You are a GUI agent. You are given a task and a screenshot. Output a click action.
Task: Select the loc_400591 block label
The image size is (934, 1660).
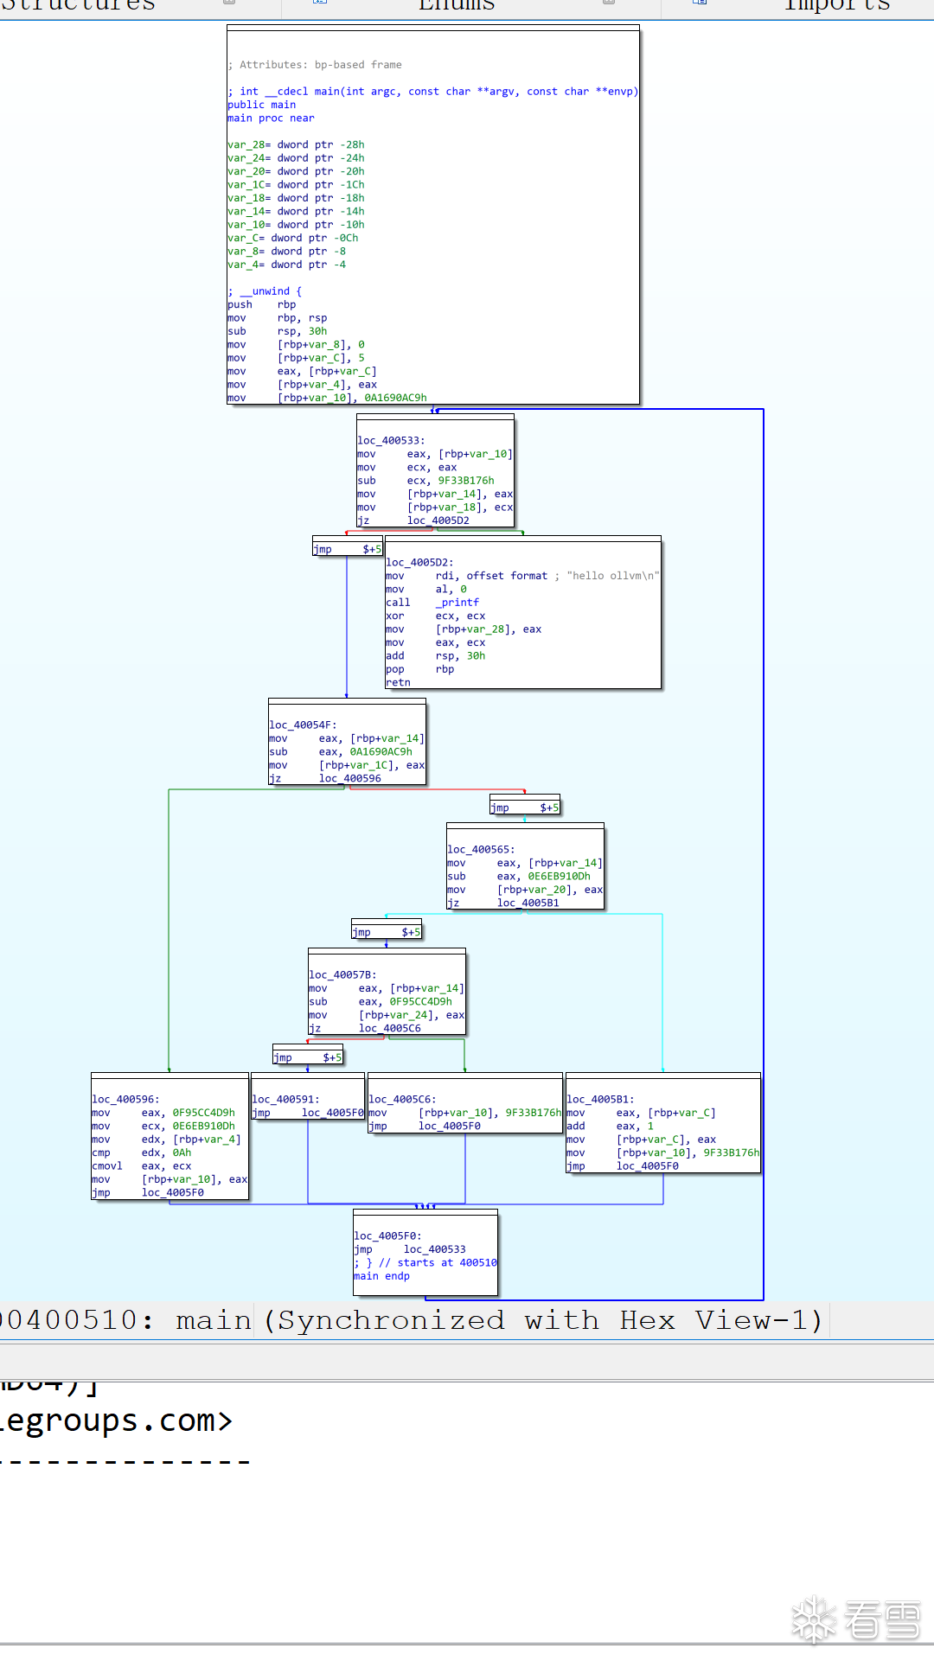pyautogui.click(x=286, y=1100)
